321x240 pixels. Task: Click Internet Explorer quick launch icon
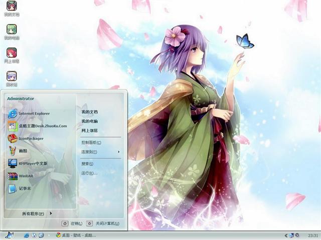click(x=26, y=235)
